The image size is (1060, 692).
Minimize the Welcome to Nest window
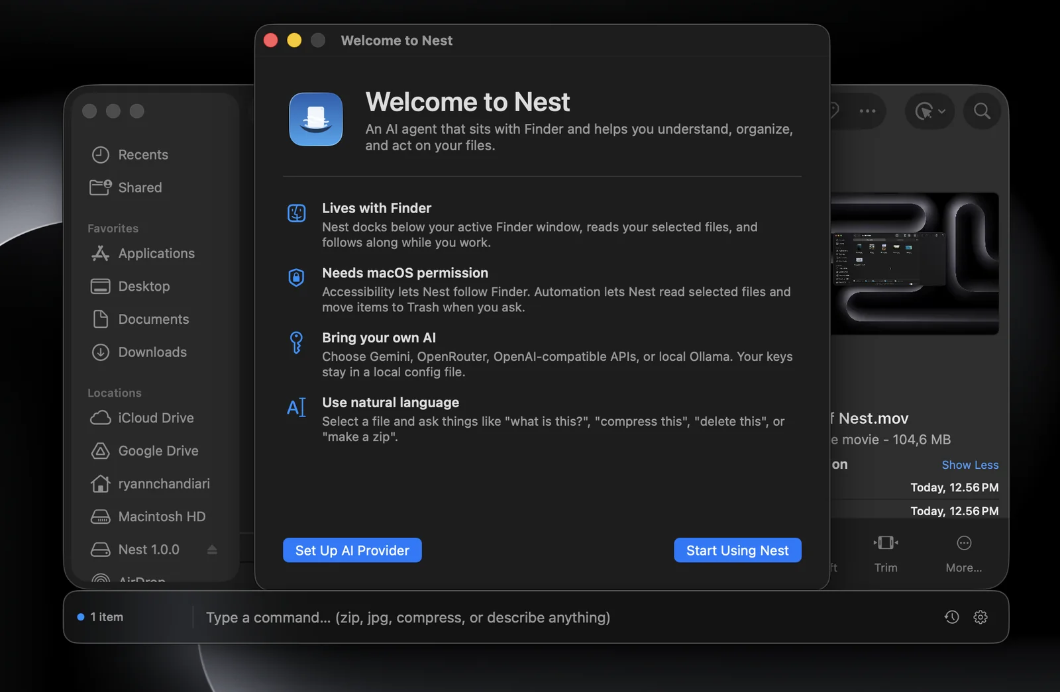pyautogui.click(x=294, y=40)
